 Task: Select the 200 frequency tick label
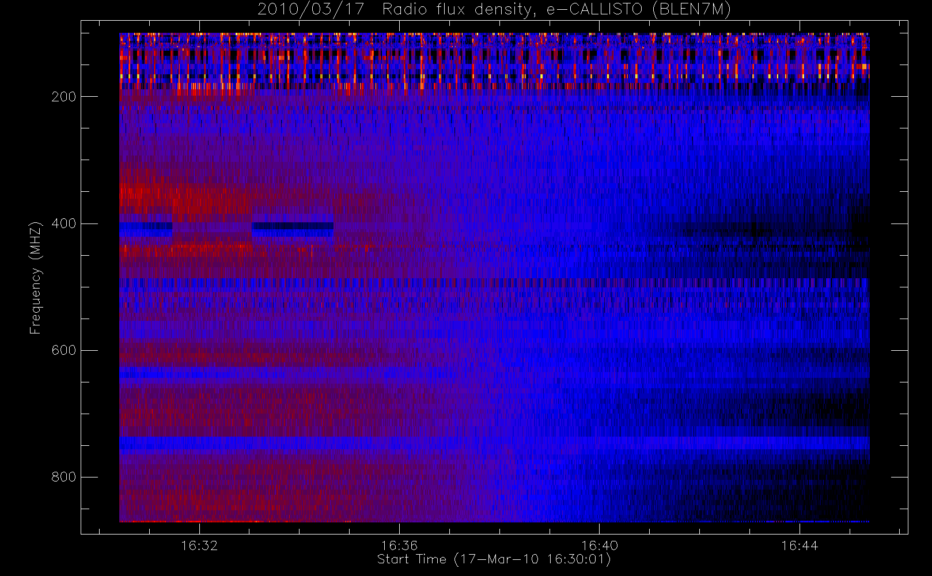(x=63, y=97)
